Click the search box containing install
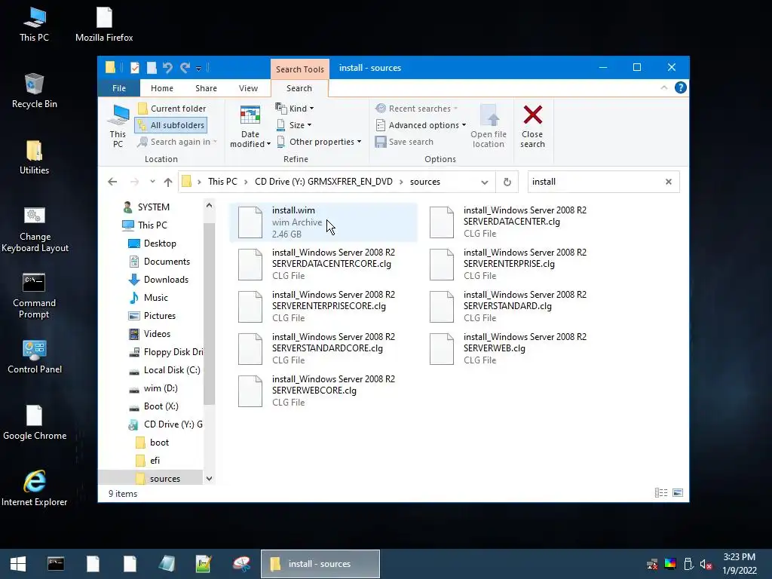 tap(595, 182)
